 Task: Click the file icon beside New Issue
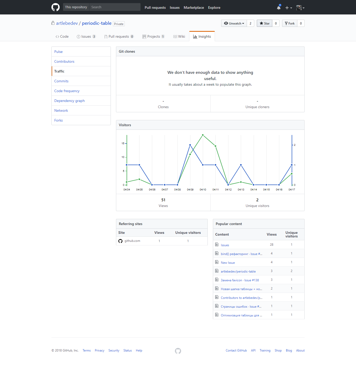pyautogui.click(x=217, y=262)
